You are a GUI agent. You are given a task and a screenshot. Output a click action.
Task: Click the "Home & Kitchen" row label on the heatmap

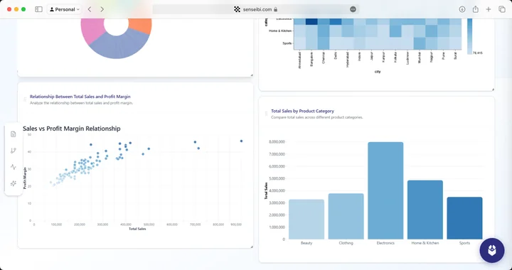[280, 31]
